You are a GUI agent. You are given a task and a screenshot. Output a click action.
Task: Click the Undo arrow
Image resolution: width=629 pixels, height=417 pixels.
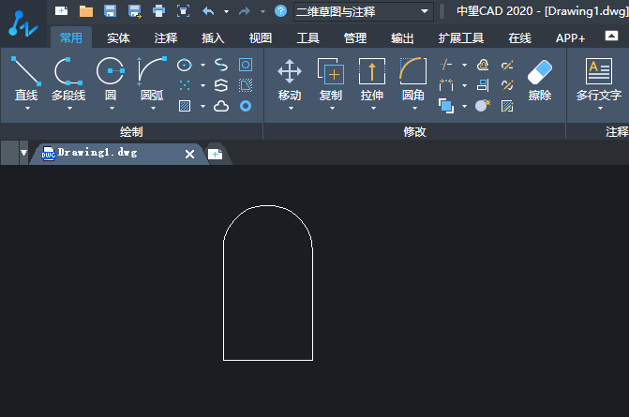[208, 11]
